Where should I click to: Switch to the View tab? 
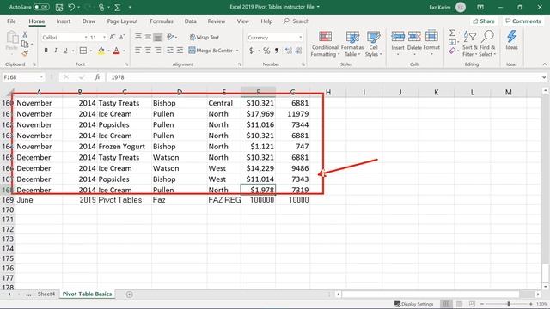coord(242,21)
